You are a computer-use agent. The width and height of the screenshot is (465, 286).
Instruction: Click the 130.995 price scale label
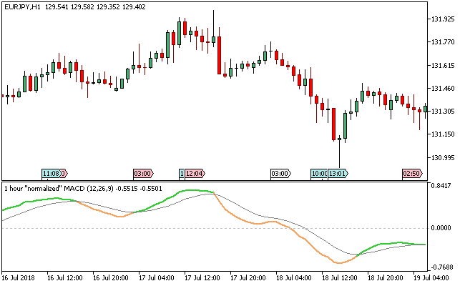(445, 158)
